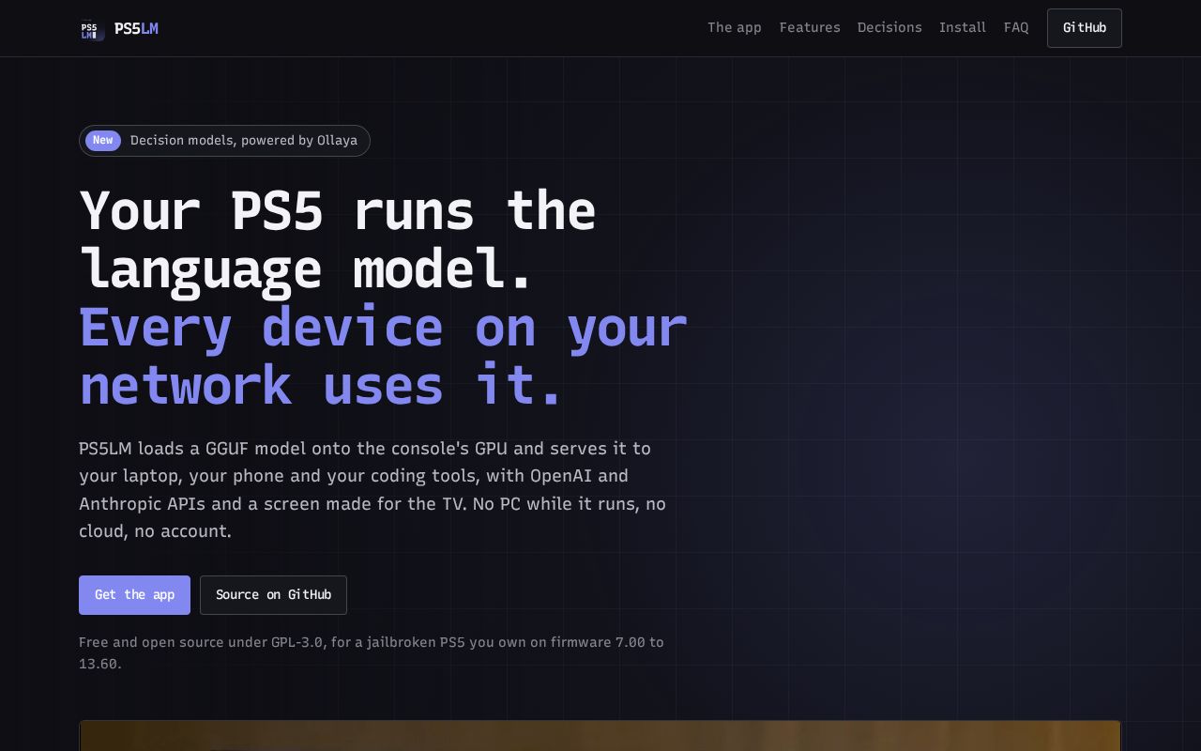
Task: Open the PS5LM brand name link
Action: click(x=136, y=29)
